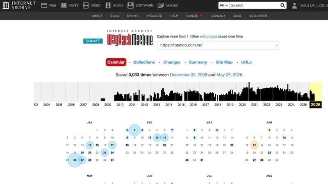
Task: Open the December 20, 2008 capture link
Action: [189, 75]
